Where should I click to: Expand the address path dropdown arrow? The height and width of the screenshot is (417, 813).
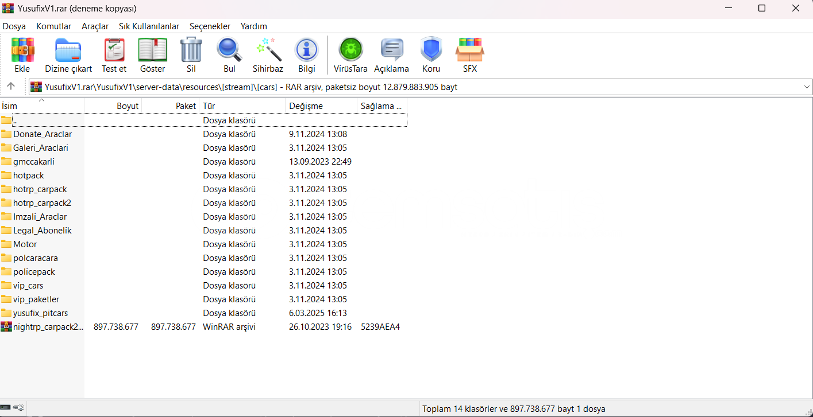[x=807, y=87]
